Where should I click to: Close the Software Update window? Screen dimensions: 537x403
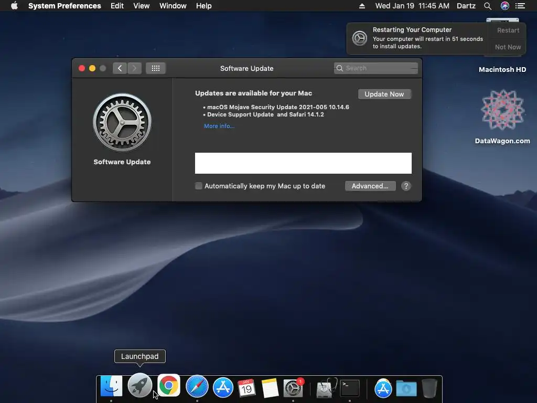(82, 68)
